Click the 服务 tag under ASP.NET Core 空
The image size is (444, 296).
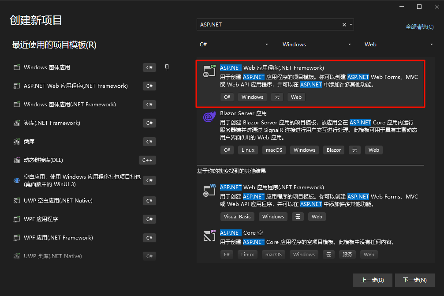point(347,255)
